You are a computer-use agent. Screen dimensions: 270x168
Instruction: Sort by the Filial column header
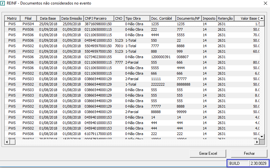click(x=28, y=18)
